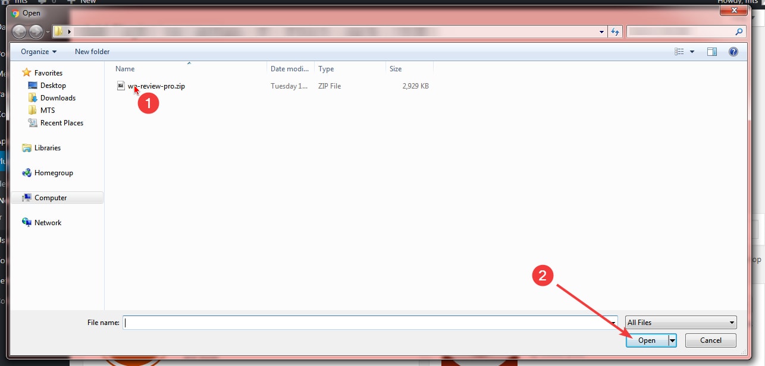Go to Desktop in the sidebar

click(53, 86)
